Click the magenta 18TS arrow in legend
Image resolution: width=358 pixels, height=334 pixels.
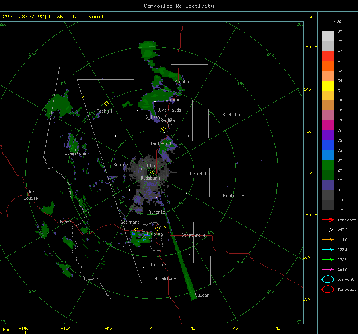[328, 270]
